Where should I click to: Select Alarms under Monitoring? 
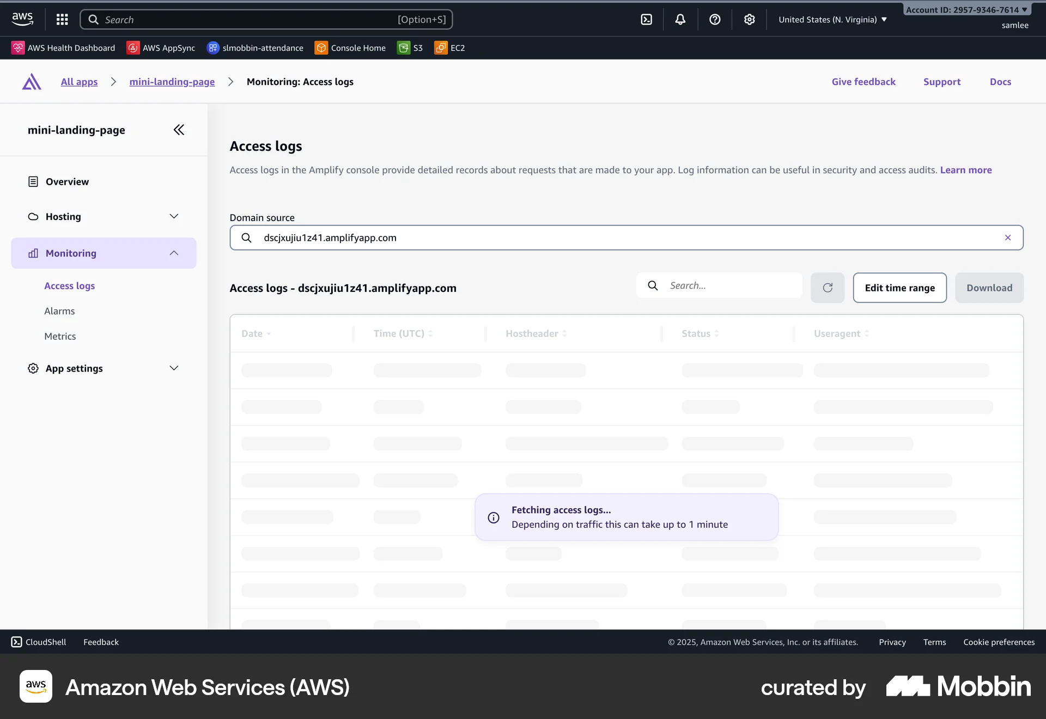coord(59,311)
